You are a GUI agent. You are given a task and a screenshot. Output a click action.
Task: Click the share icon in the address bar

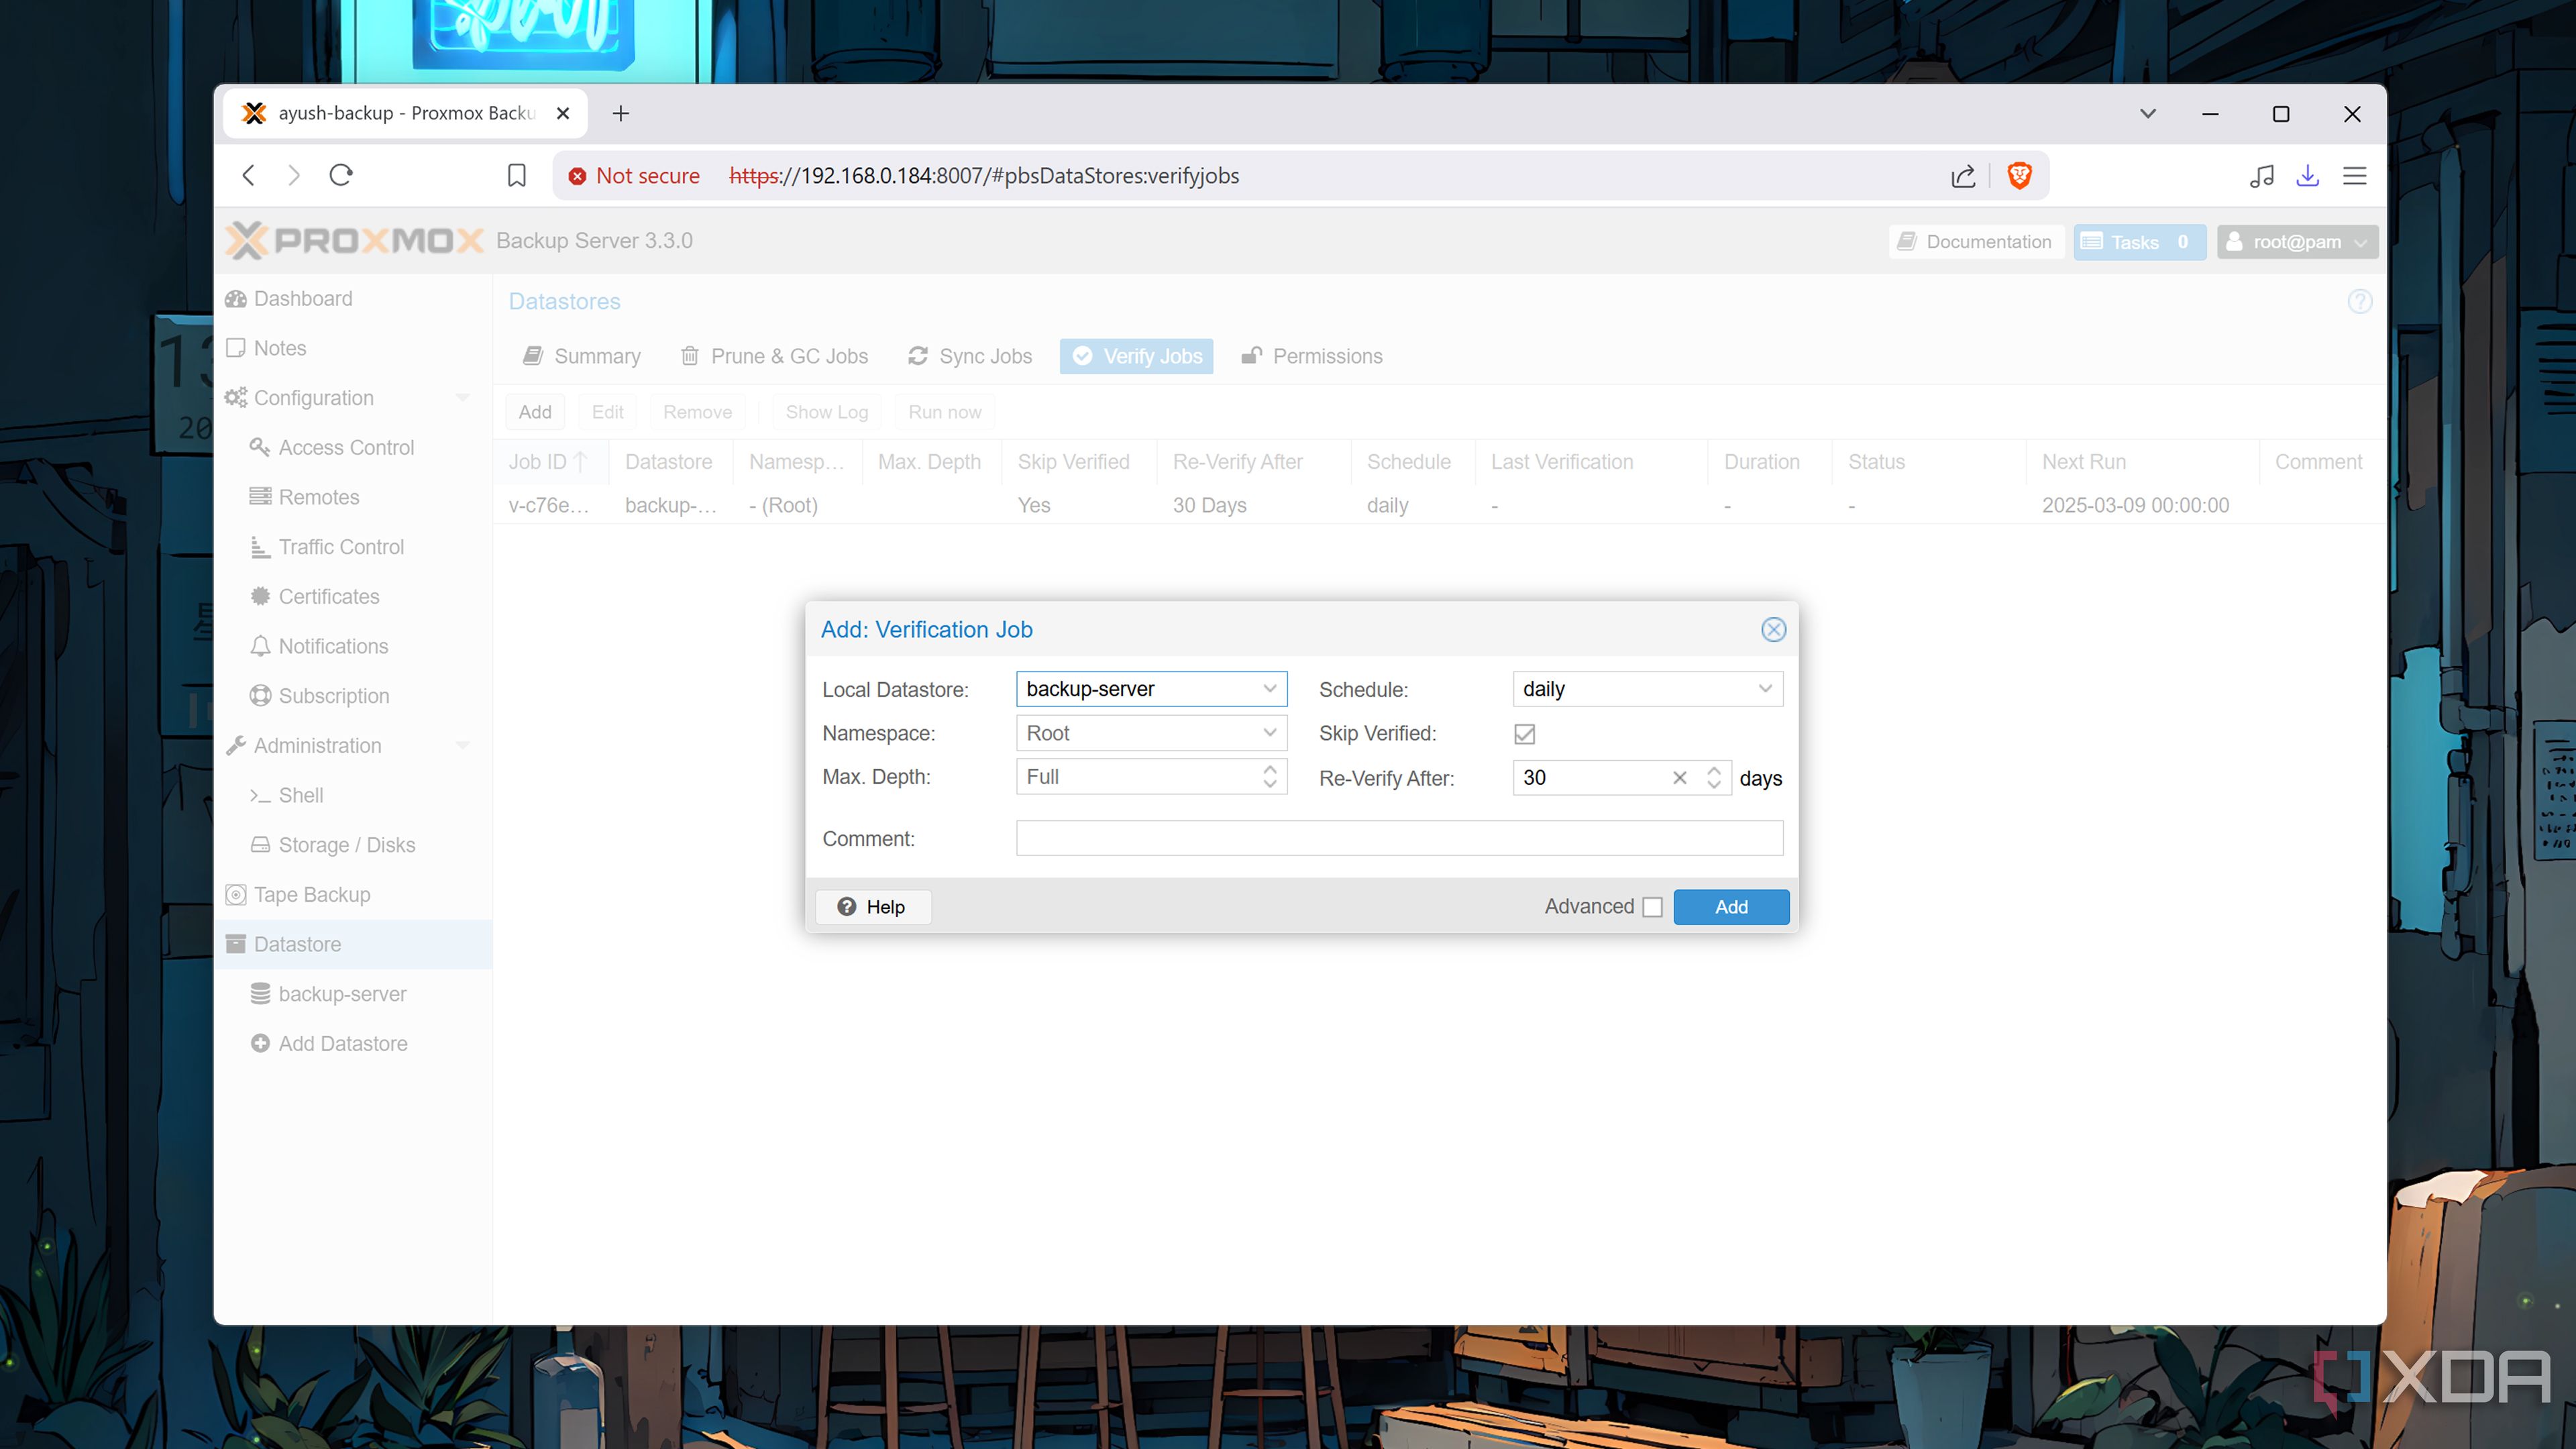[1962, 176]
